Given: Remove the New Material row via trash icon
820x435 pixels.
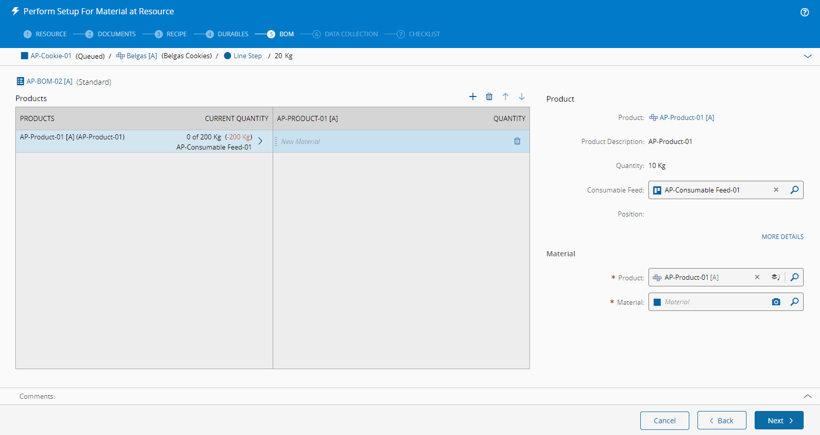Looking at the screenshot, I should (517, 141).
